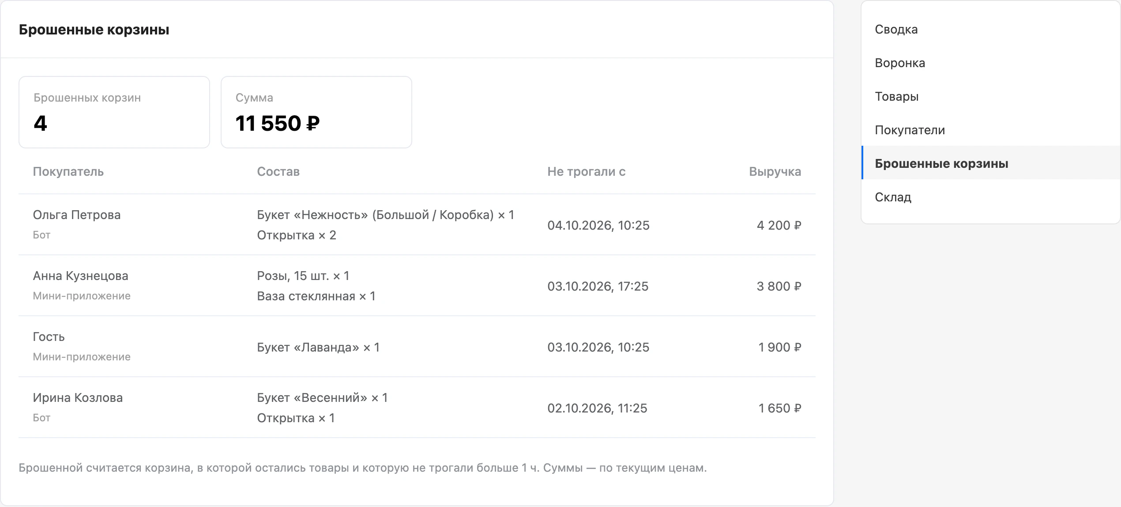
Task: Click the date 02.10.2026, 11:25
Action: pos(597,409)
